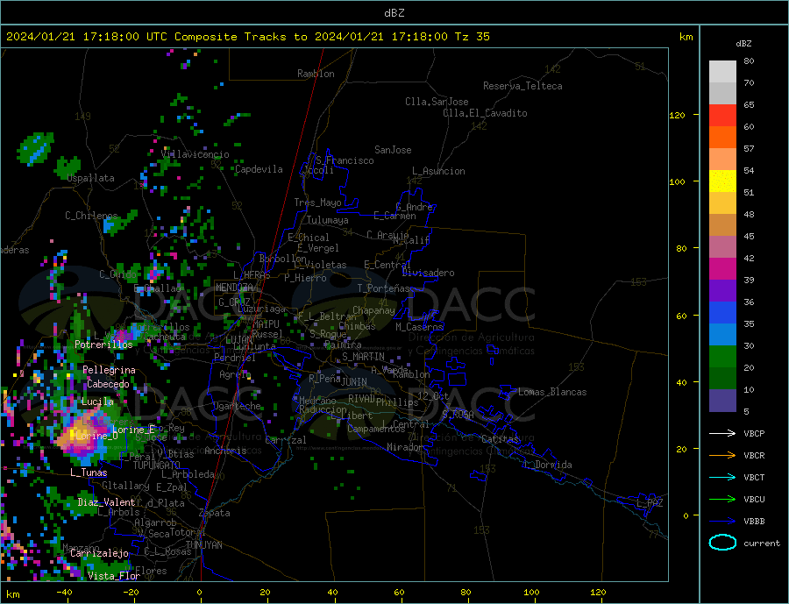The width and height of the screenshot is (789, 604).
Task: Click the Lorine_E storm label
Action: click(133, 430)
